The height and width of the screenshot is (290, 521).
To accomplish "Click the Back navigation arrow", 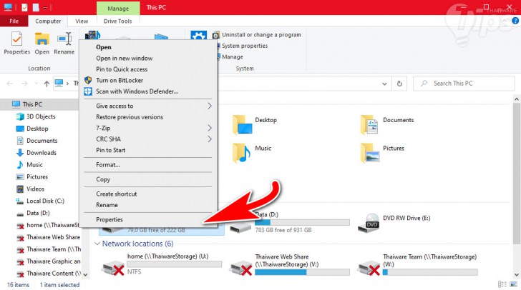I will point(9,84).
